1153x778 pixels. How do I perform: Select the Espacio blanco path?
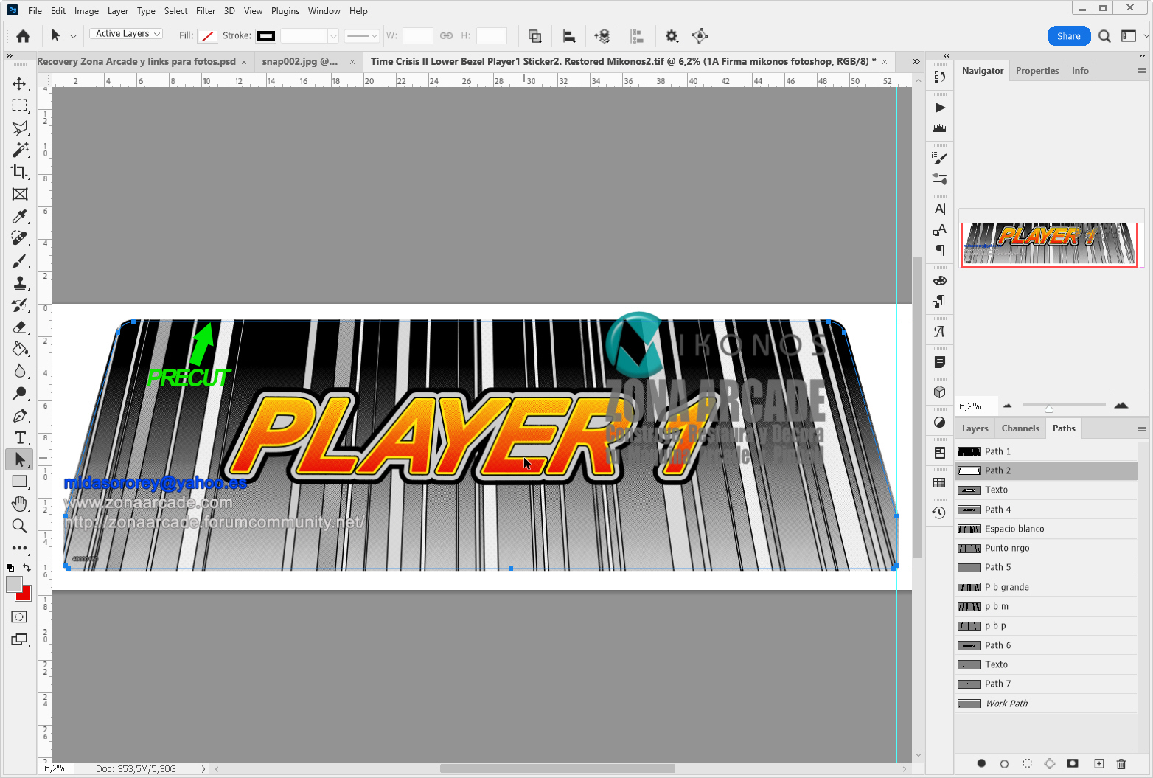click(1014, 529)
